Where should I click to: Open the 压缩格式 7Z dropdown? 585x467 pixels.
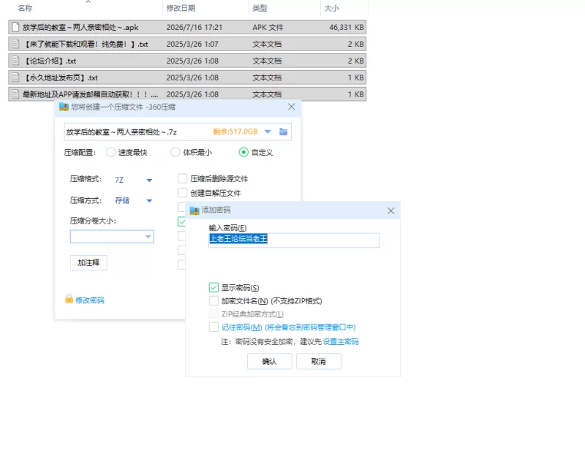[x=149, y=181]
